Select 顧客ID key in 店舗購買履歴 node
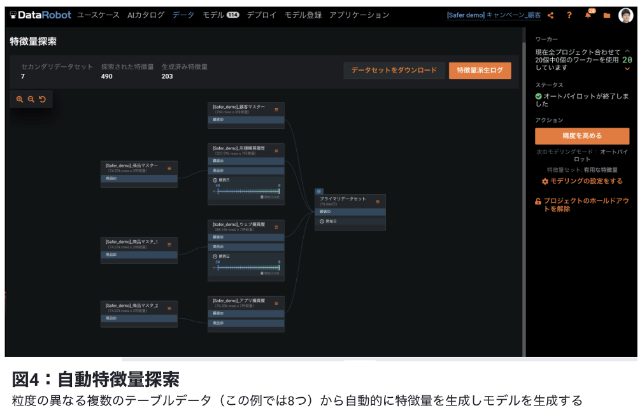 point(246,161)
